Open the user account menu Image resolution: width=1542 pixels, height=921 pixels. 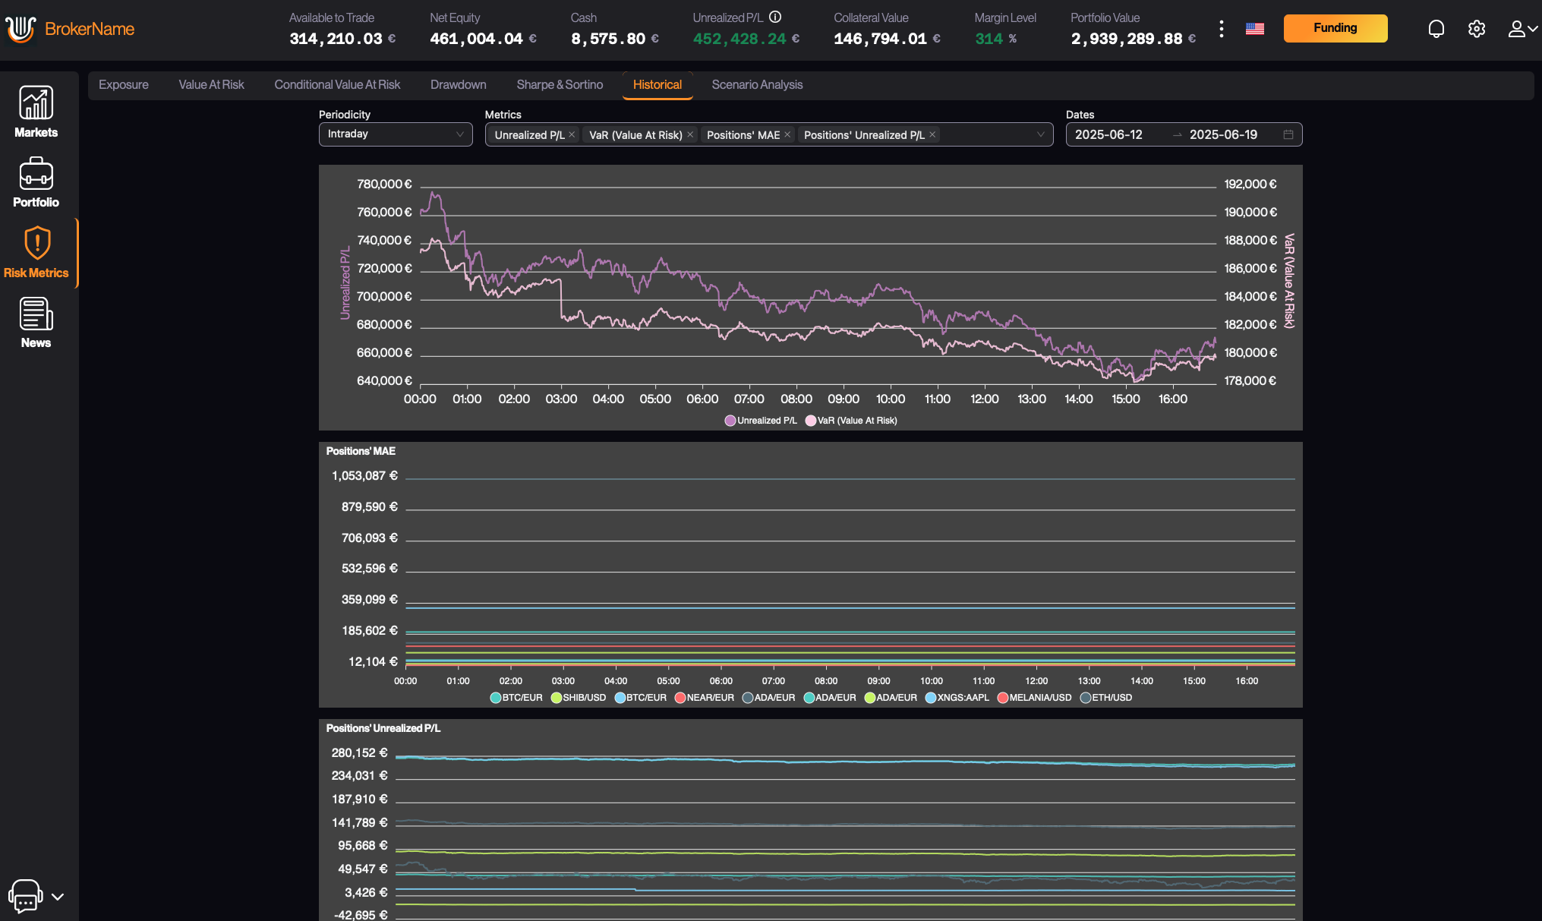coord(1522,29)
